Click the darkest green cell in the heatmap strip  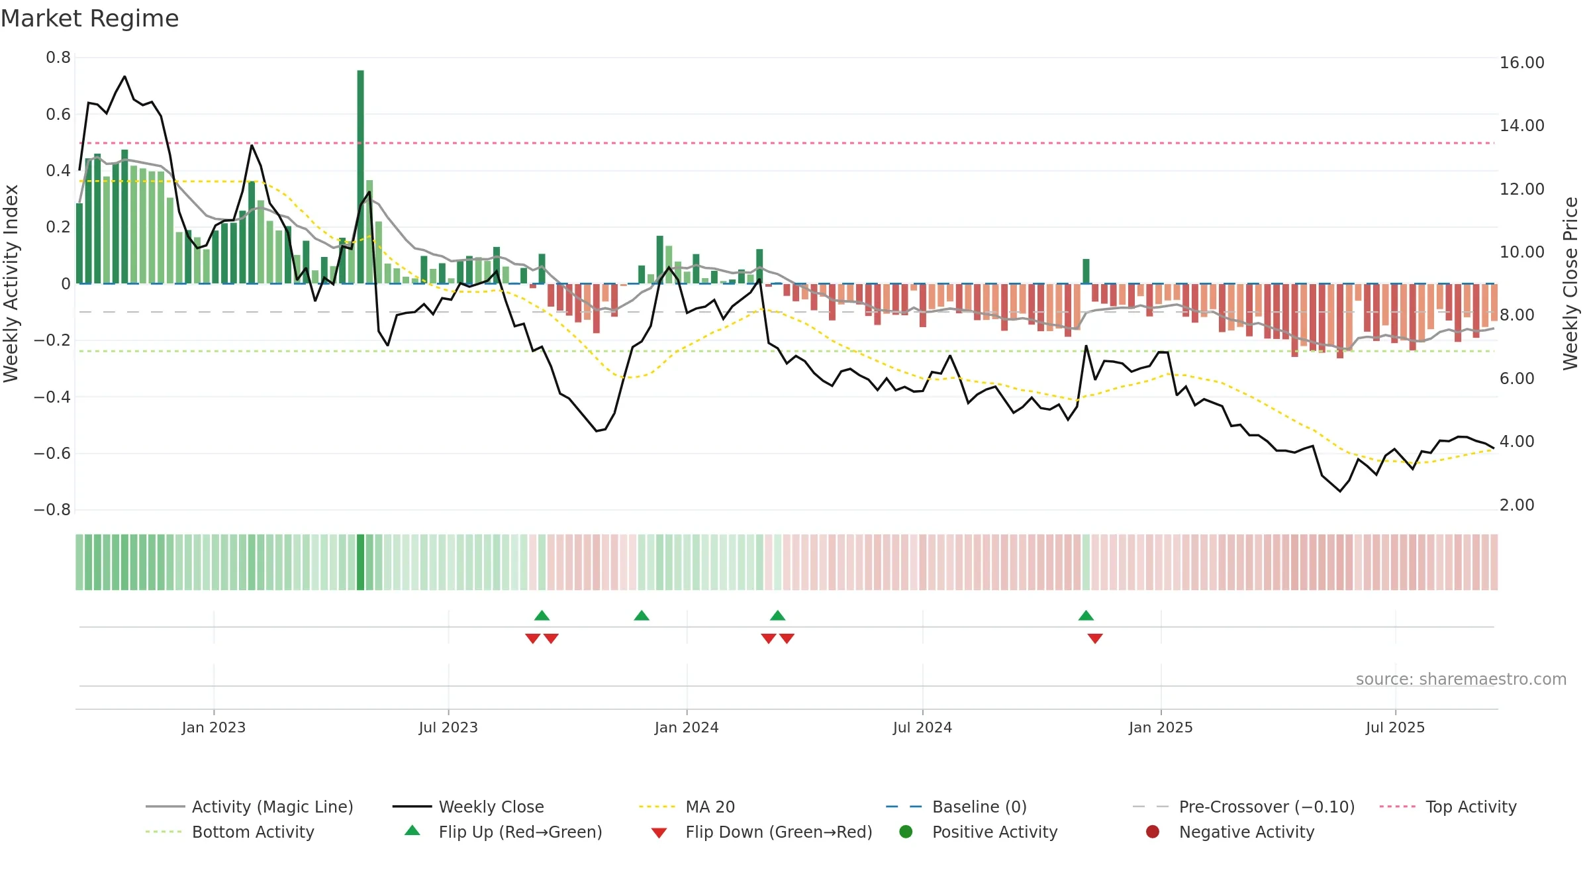360,562
